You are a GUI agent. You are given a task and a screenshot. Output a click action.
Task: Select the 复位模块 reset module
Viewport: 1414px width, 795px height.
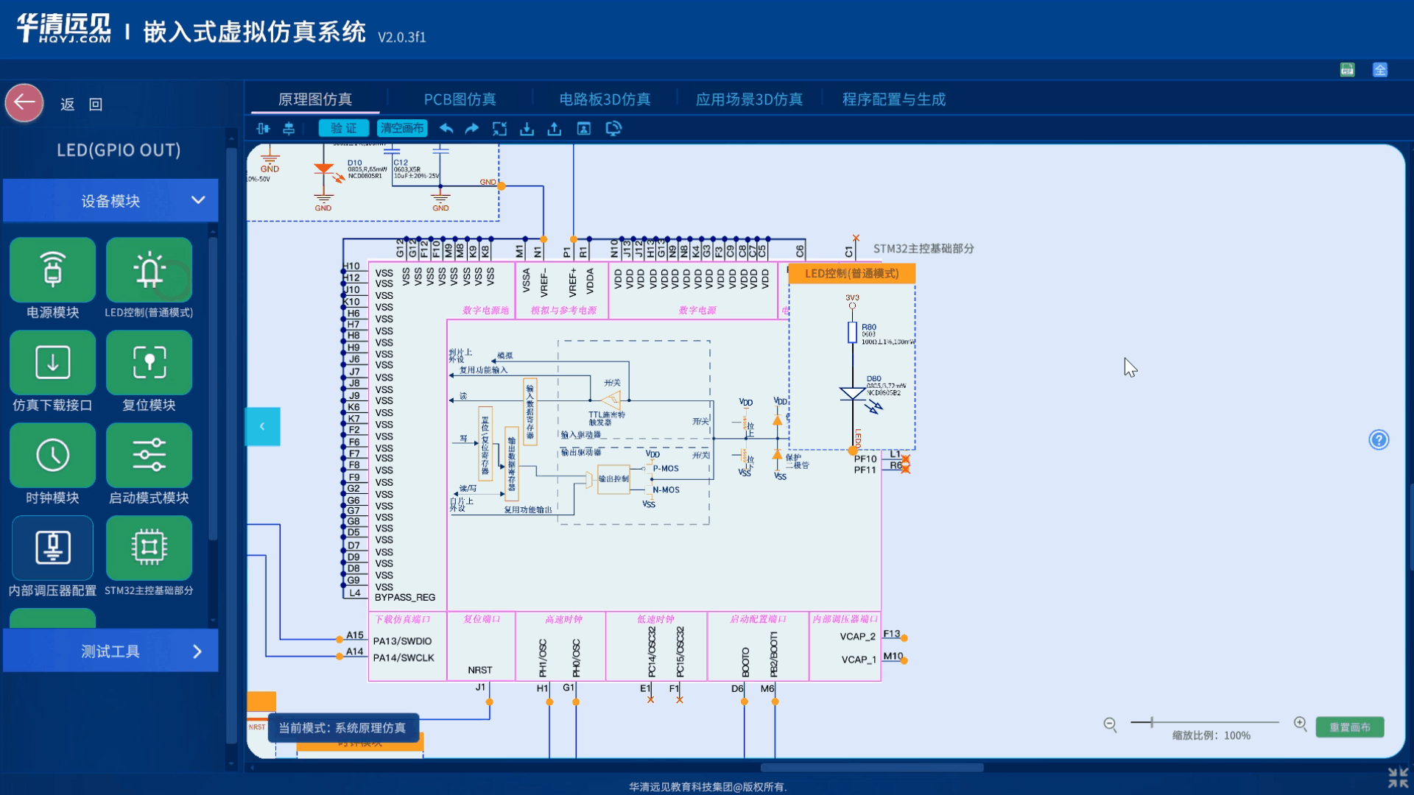click(149, 363)
